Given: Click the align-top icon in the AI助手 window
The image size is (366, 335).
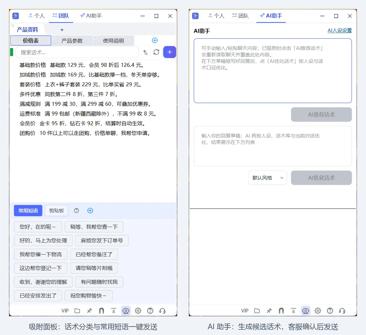Looking at the screenshot, I should coord(293,311).
